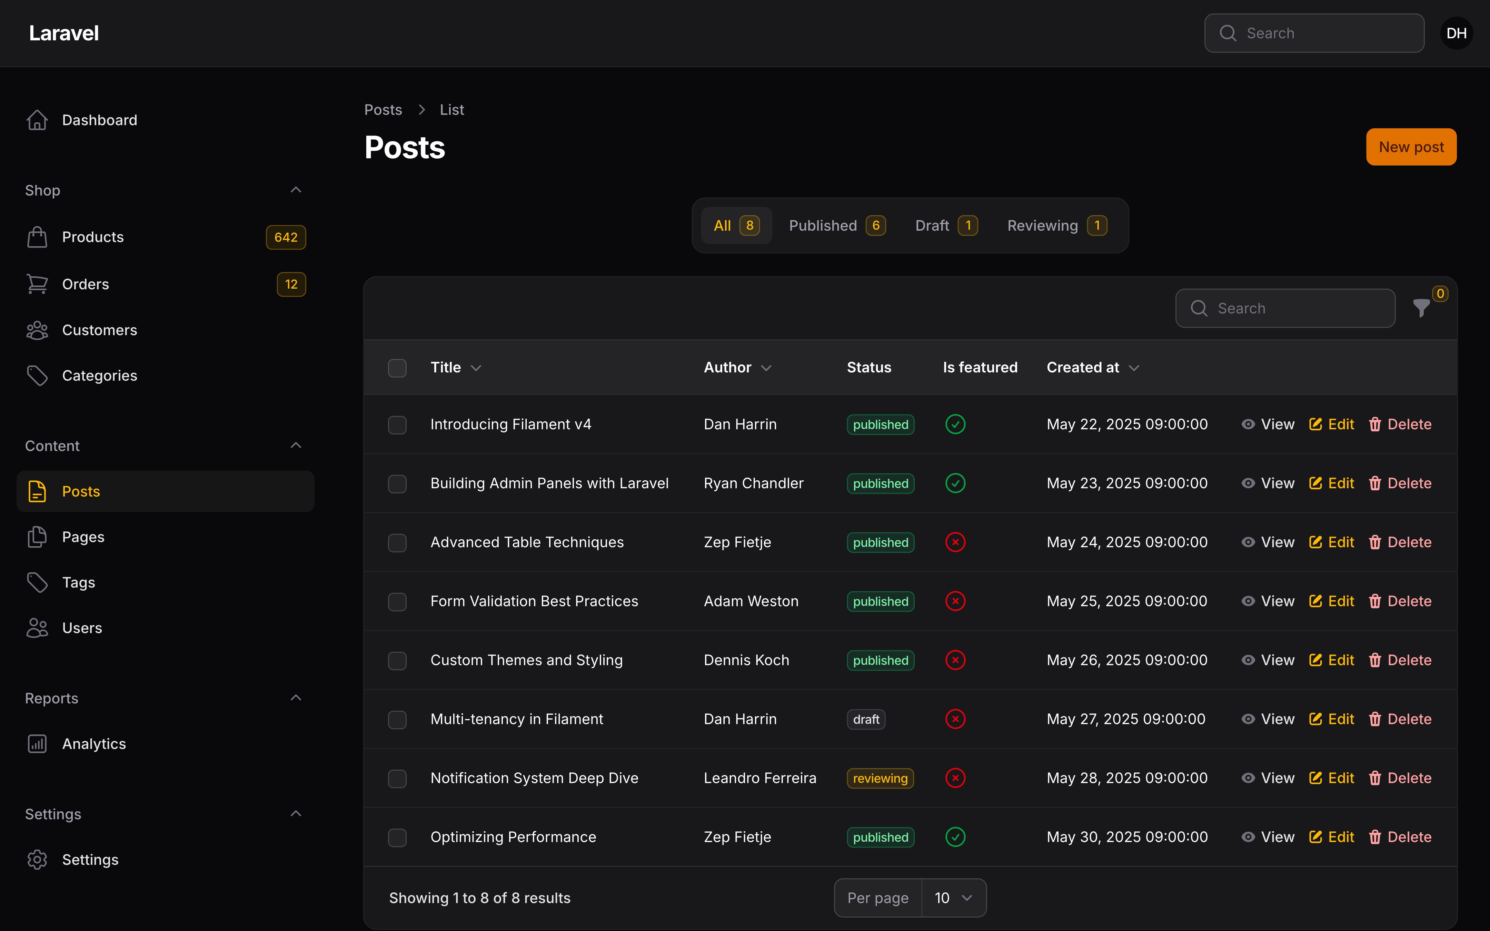Check the Advanced Table Techniques row checkbox
This screenshot has height=931, width=1490.
[397, 542]
